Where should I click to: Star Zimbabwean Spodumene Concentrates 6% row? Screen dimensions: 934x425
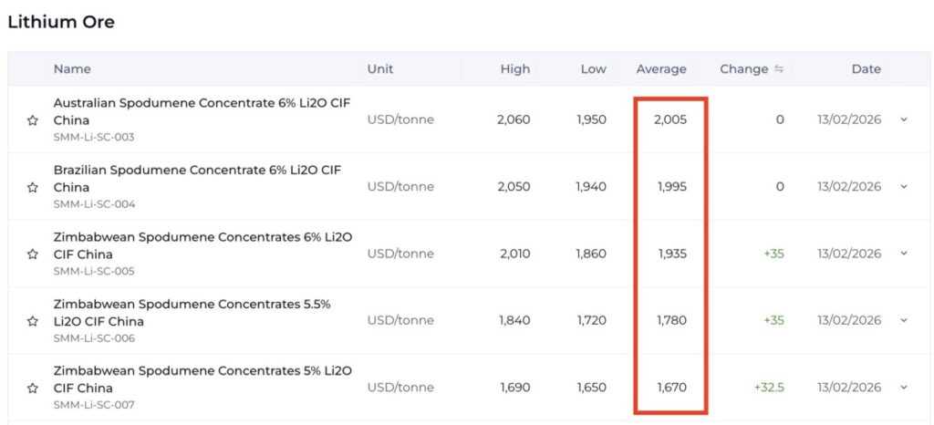pyautogui.click(x=33, y=254)
